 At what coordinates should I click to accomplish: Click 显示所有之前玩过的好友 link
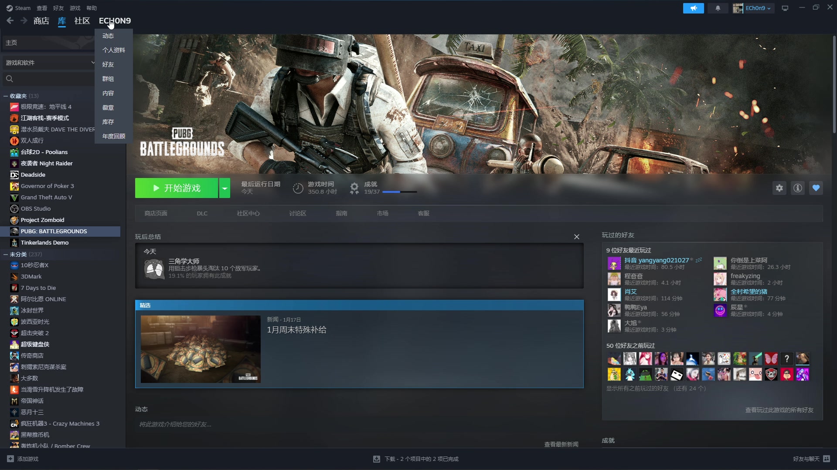pyautogui.click(x=656, y=388)
